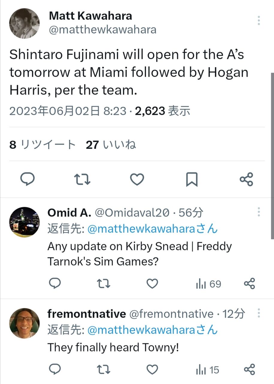
Task: Share Omid A.'s reply
Action: click(249, 283)
